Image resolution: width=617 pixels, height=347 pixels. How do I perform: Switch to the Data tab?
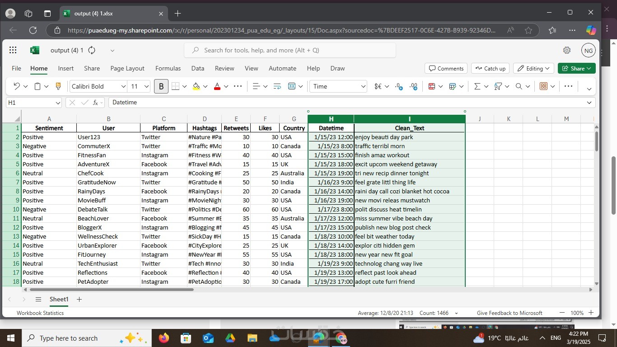tap(197, 68)
